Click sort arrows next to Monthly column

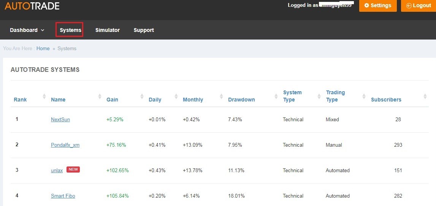(x=221, y=97)
